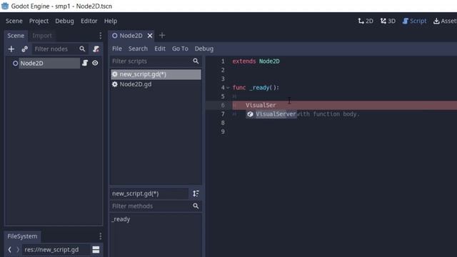The width and height of the screenshot is (457, 257).
Task: Open the top Debug menu
Action: (64, 21)
